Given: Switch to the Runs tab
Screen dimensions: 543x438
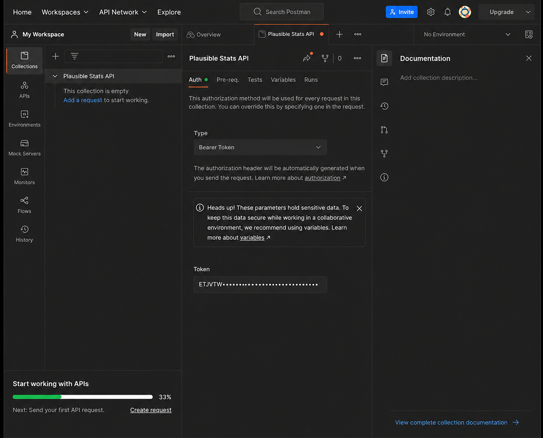Looking at the screenshot, I should pos(311,80).
